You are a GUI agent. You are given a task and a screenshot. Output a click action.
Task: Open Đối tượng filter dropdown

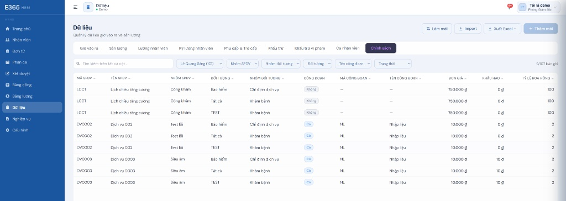(318, 64)
